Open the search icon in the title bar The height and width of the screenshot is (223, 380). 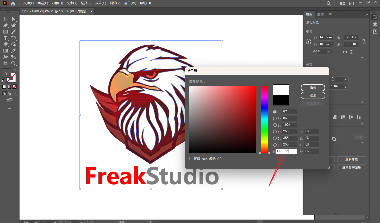pyautogui.click(x=329, y=3)
